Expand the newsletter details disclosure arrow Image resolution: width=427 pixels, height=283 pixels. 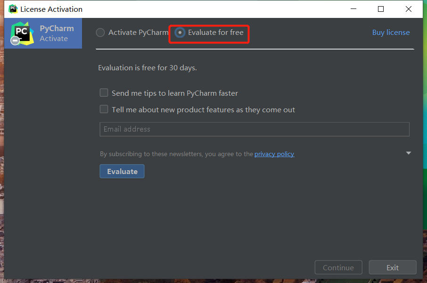point(408,153)
